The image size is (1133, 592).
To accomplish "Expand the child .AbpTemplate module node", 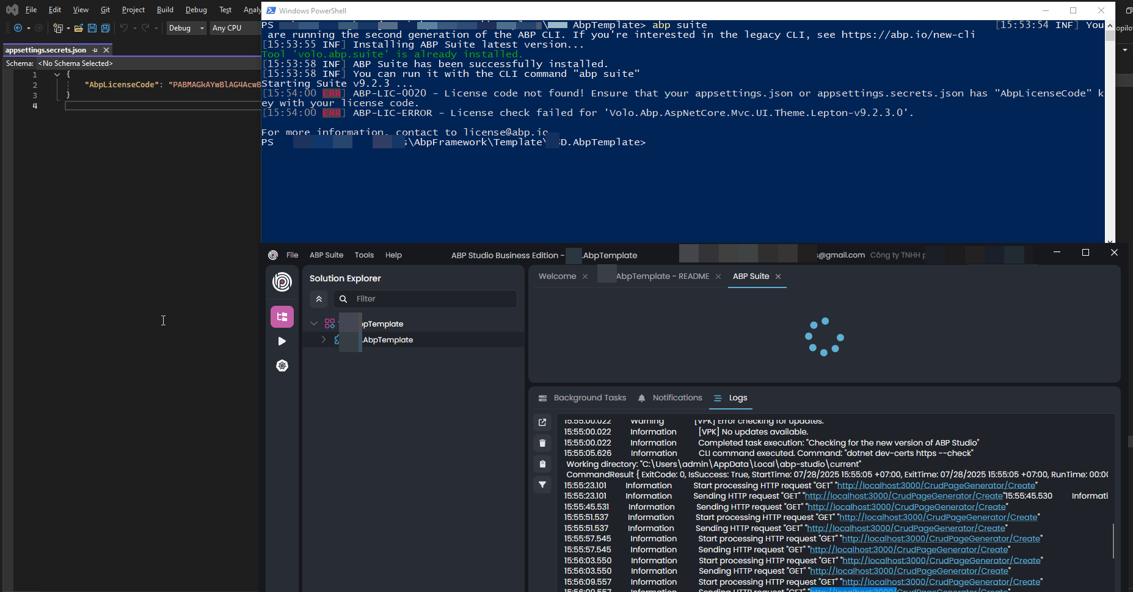I will coord(323,340).
